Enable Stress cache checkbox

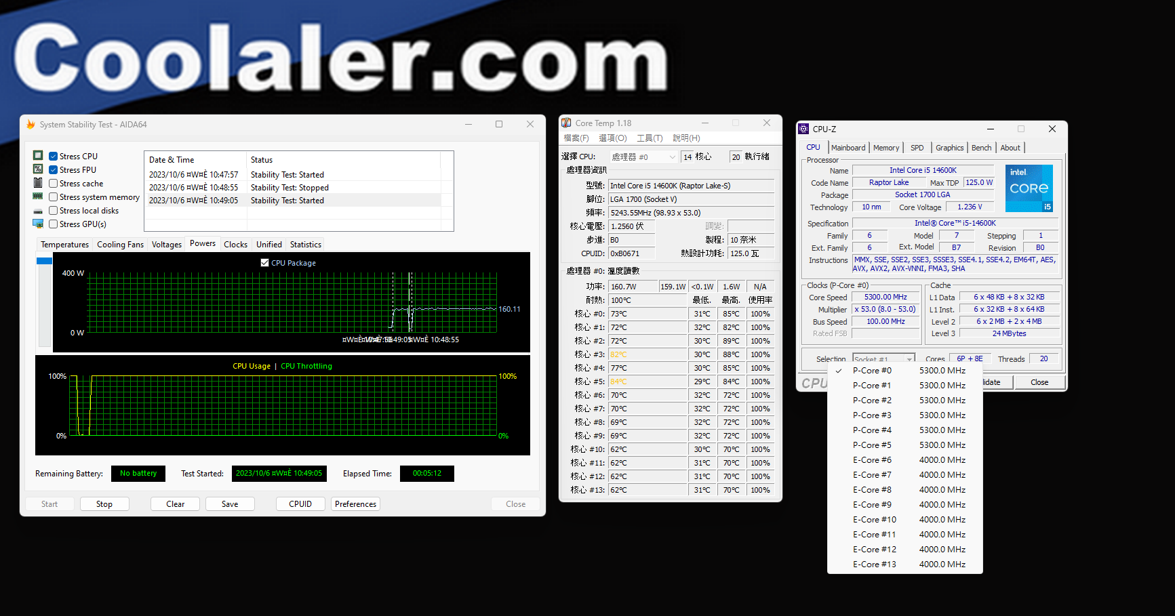(53, 183)
